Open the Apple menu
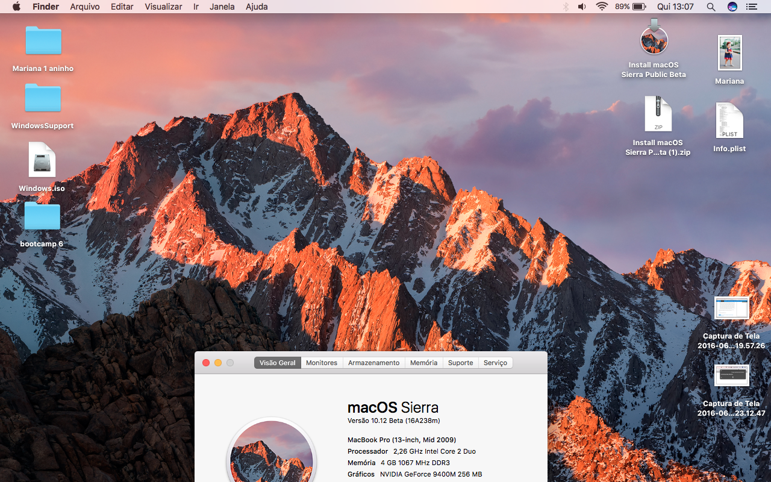 coord(16,7)
